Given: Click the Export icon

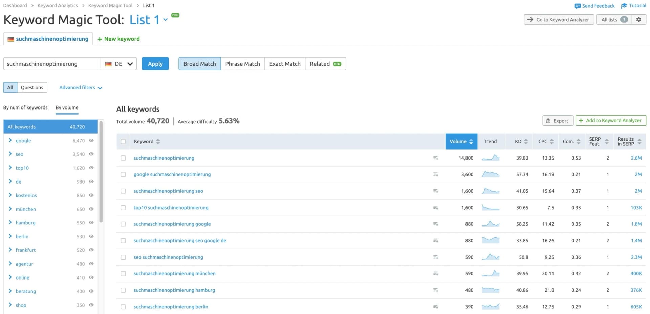Looking at the screenshot, I should (548, 120).
